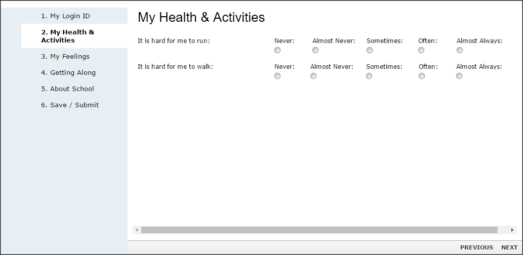
Task: Select Often for hard to walk
Action: point(422,76)
